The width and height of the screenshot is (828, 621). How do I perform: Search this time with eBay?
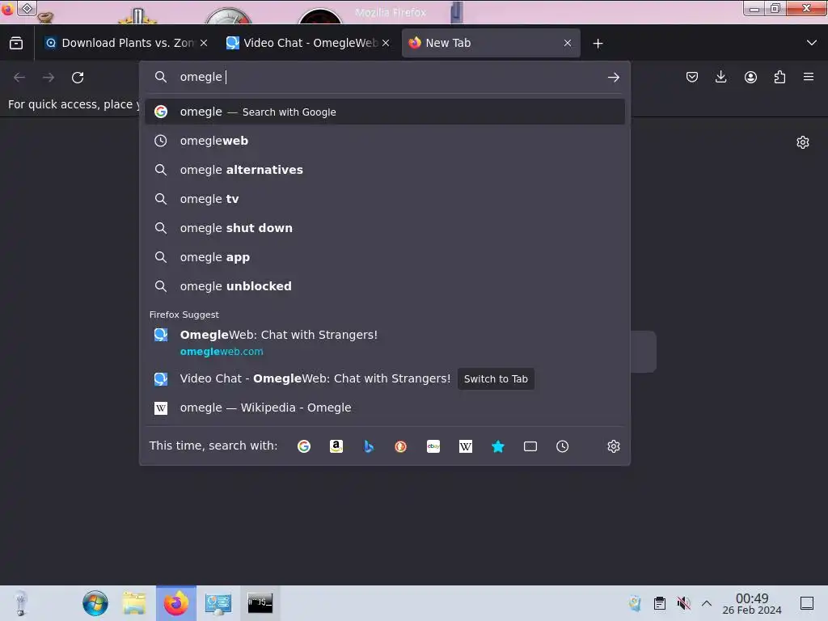pos(433,446)
